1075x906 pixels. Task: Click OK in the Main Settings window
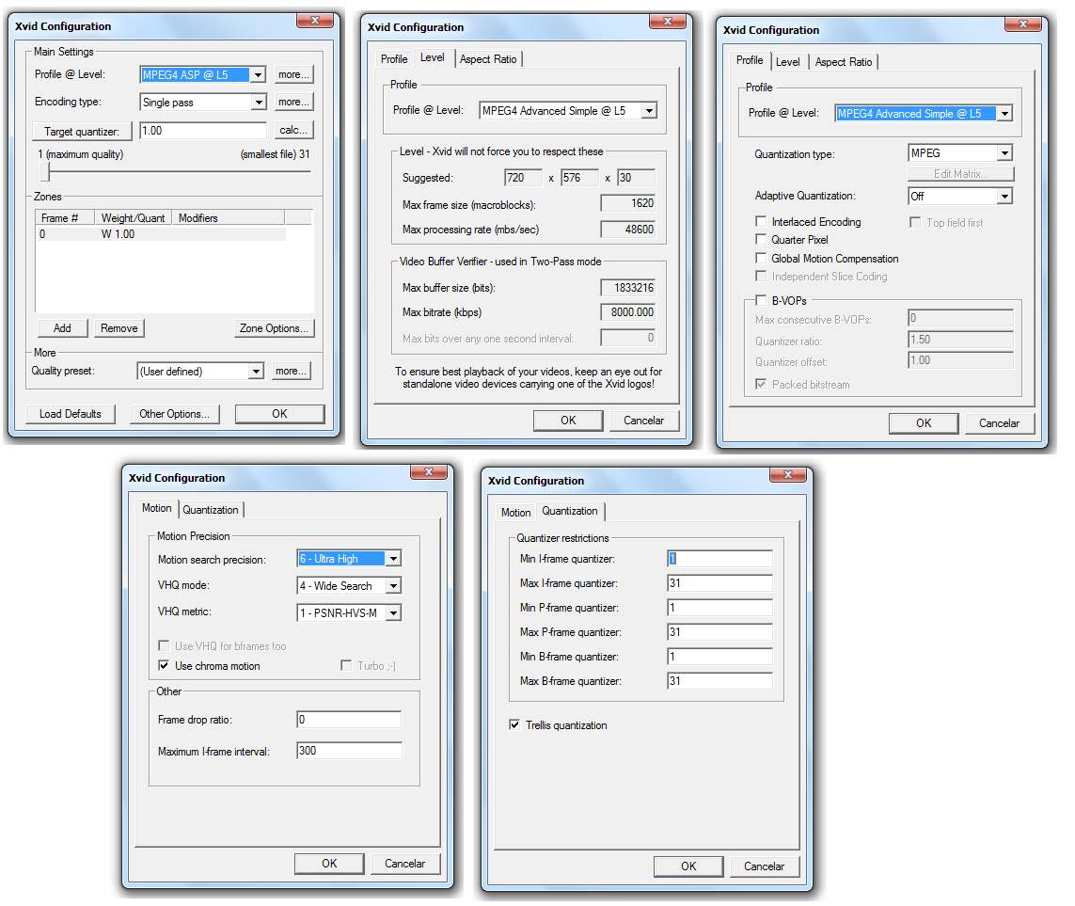(279, 414)
